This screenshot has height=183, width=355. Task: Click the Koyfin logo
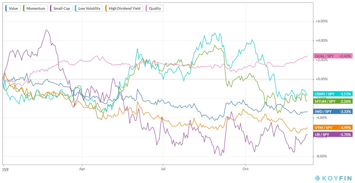(x=333, y=178)
